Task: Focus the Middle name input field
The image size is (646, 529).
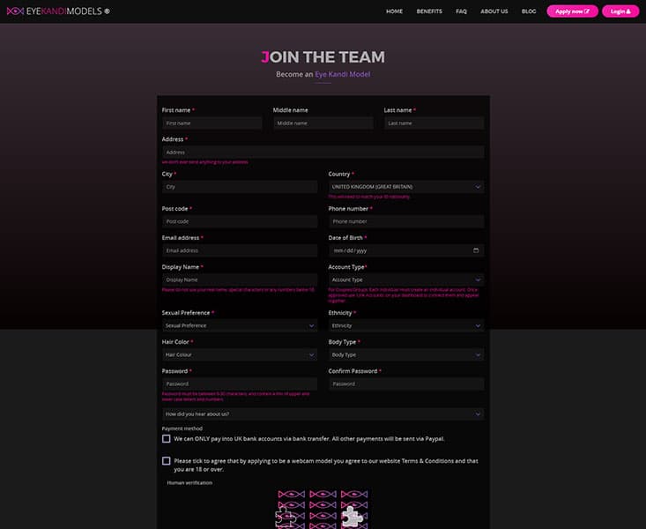Action: coord(323,123)
